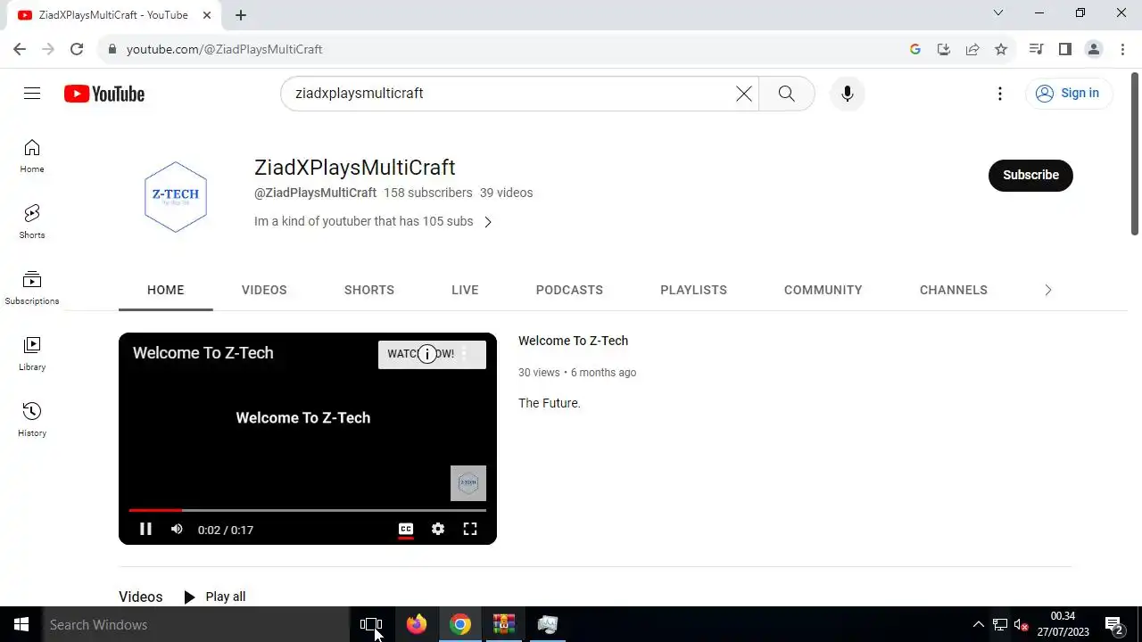The height and width of the screenshot is (642, 1142).
Task: Open YouTube settings three-dot menu
Action: 1000,94
